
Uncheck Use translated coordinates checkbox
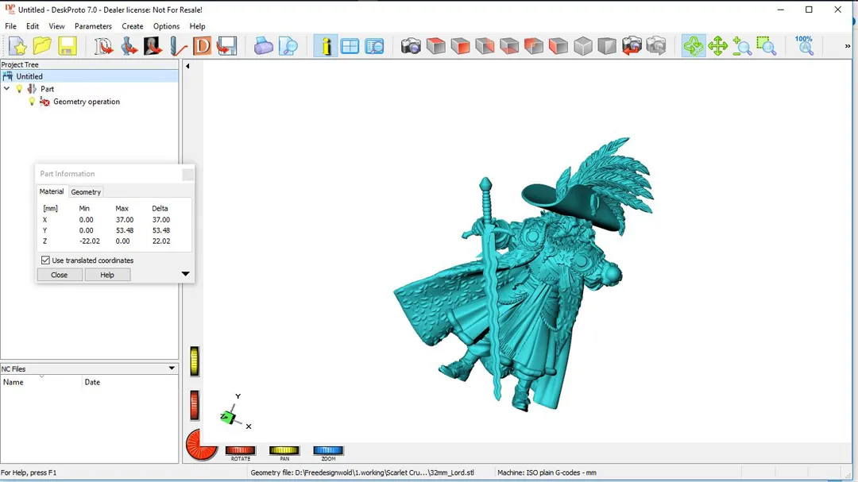point(45,260)
